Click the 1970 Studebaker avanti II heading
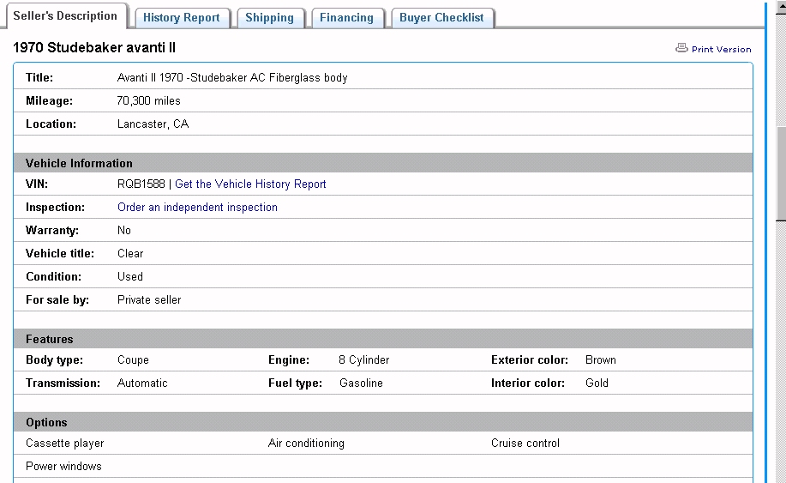This screenshot has width=786, height=483. tap(94, 48)
